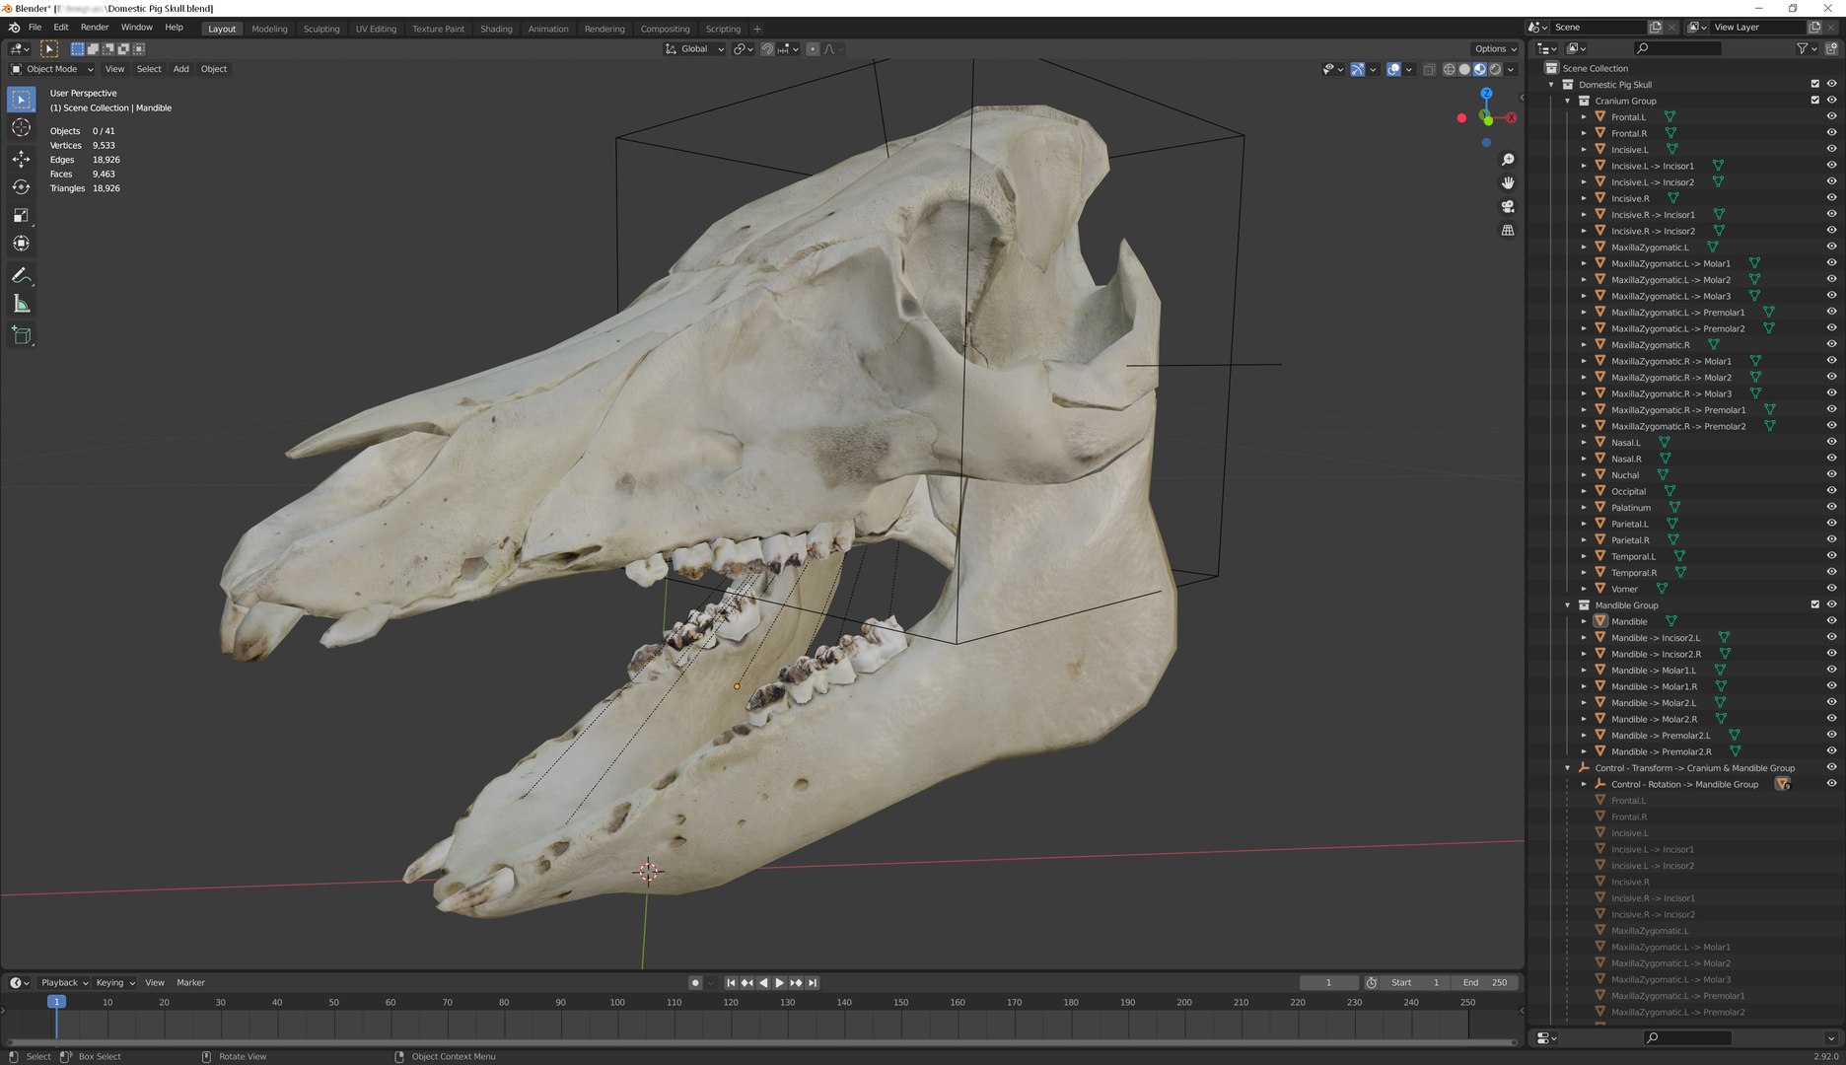Activate the Transform tool
The width and height of the screenshot is (1846, 1065).
tap(21, 244)
